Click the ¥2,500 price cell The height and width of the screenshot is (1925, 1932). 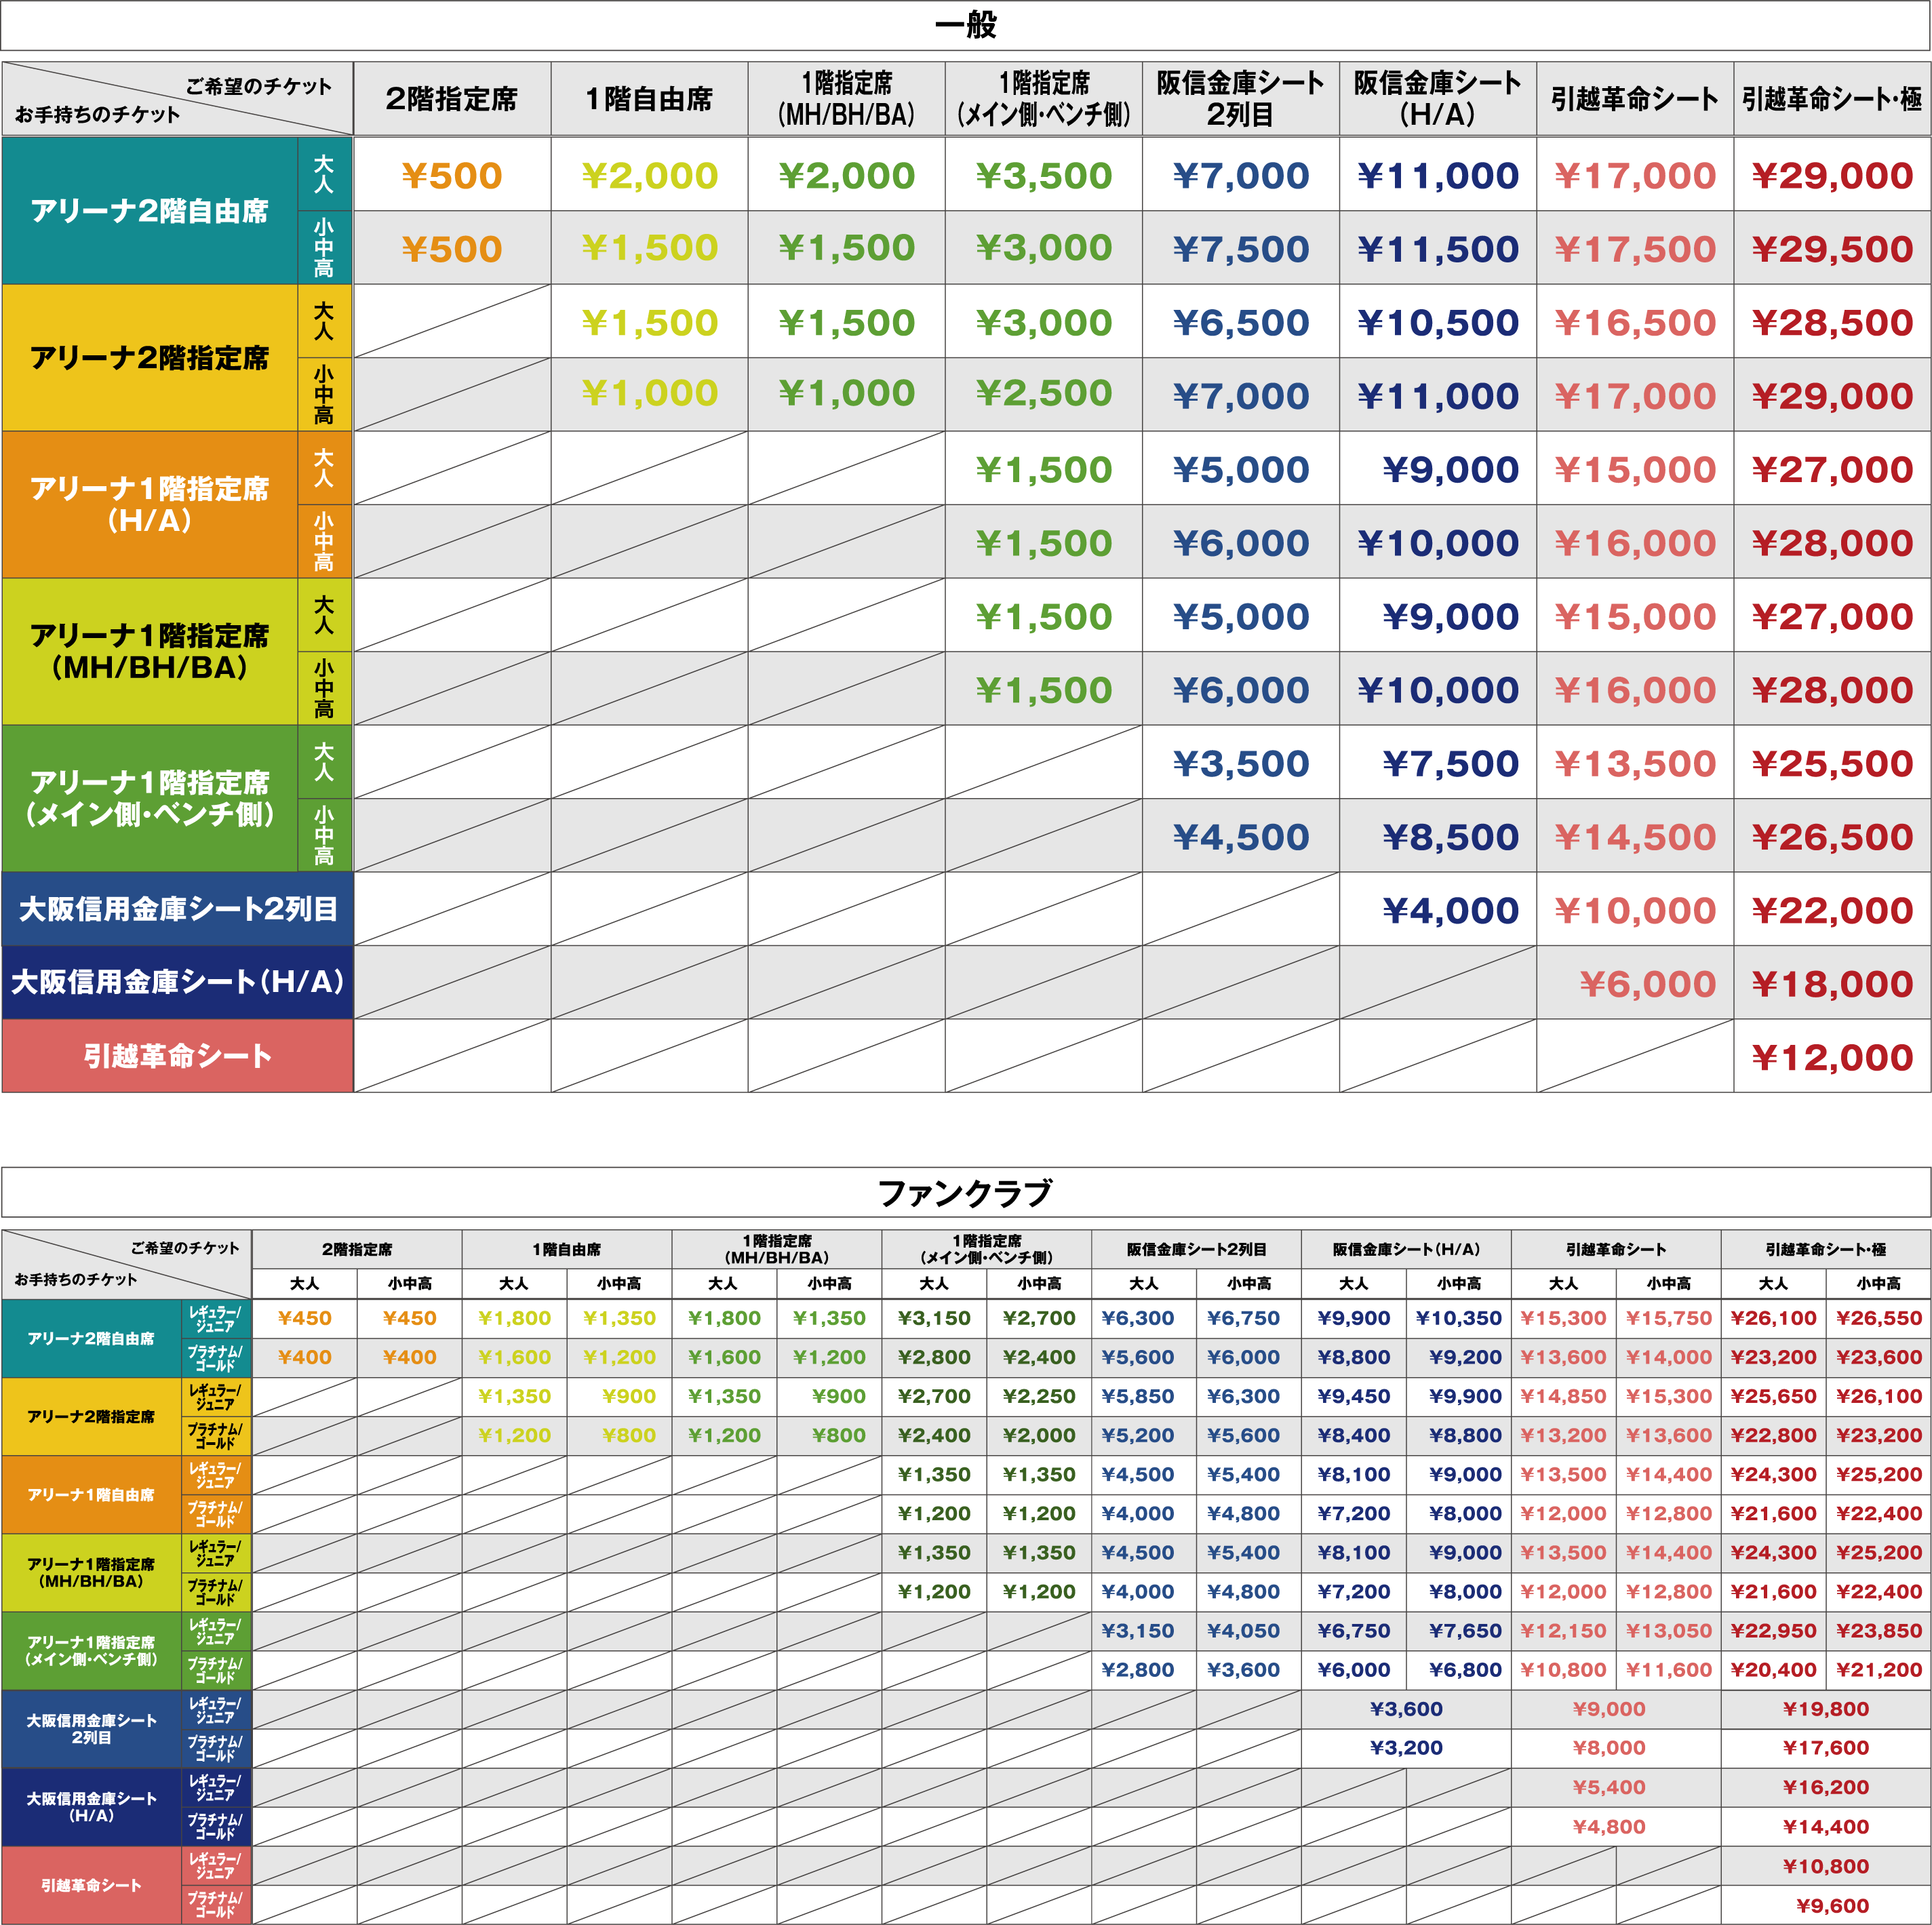coord(1044,393)
